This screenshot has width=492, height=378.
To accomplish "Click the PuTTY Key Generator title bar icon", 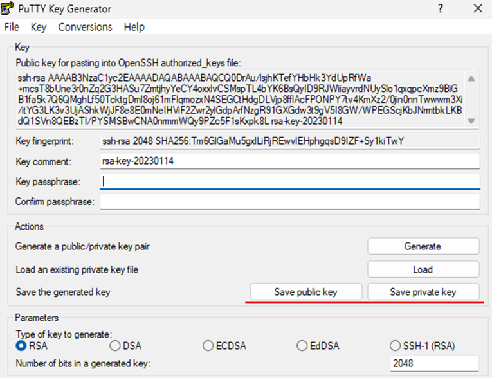I will (x=7, y=8).
